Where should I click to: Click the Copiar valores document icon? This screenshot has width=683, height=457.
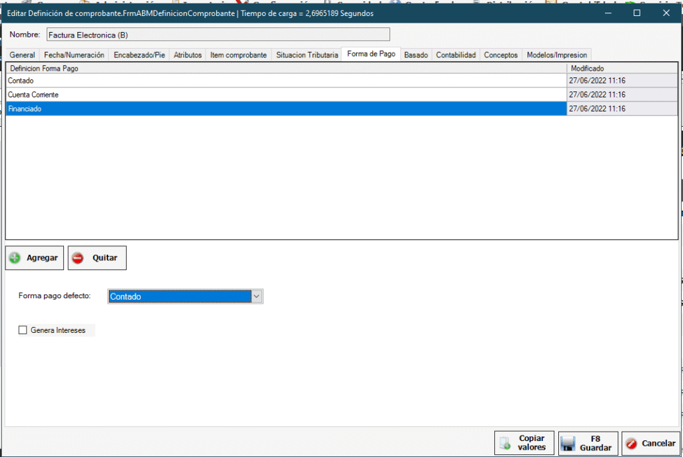[505, 444]
